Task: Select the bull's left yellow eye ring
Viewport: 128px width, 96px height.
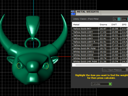Action: click(19, 66)
